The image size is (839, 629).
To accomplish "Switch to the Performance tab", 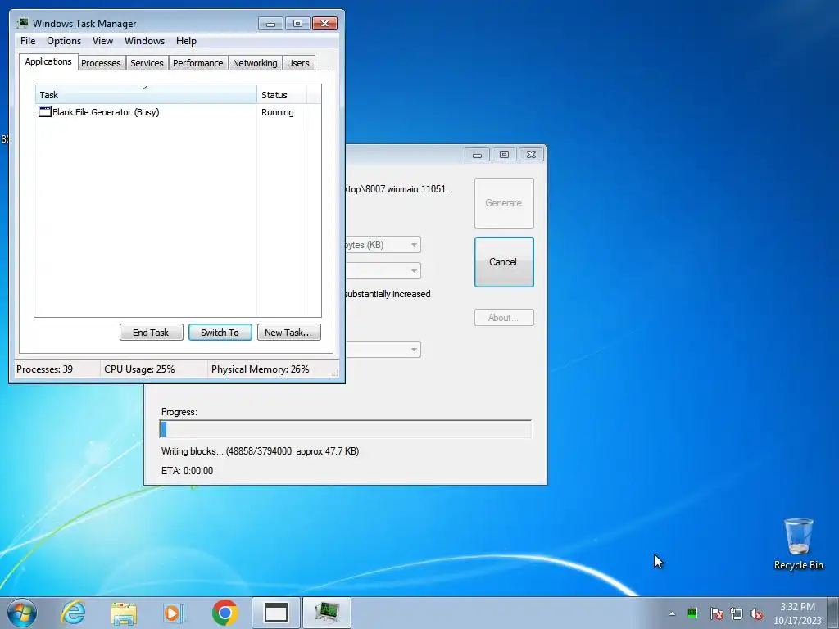I will click(x=198, y=63).
